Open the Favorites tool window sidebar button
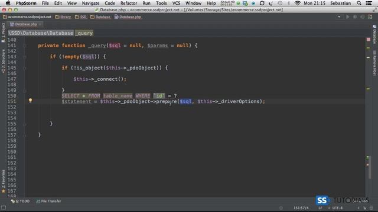 coord(3,181)
